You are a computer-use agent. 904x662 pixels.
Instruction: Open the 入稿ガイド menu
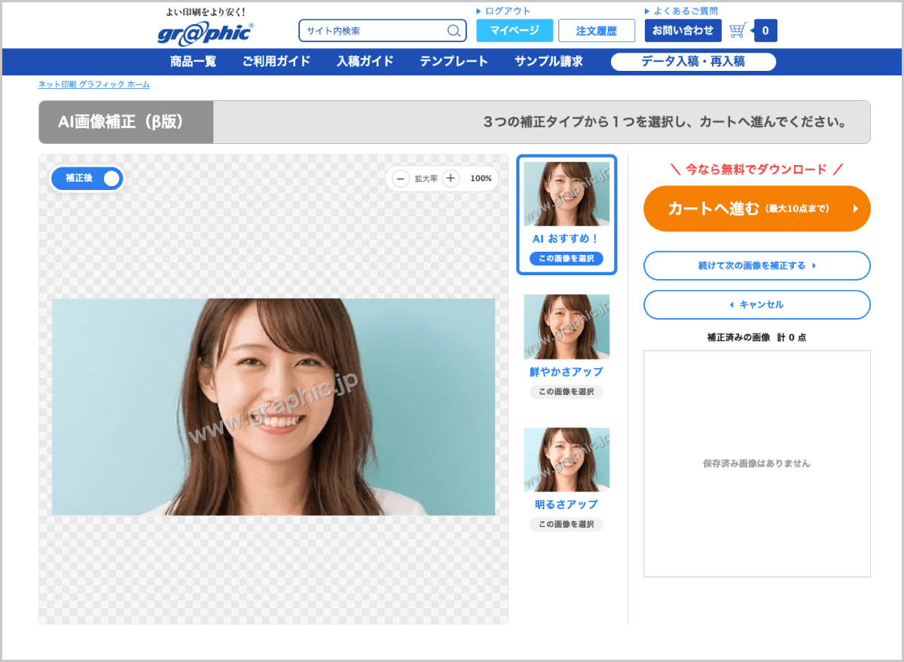coord(365,62)
